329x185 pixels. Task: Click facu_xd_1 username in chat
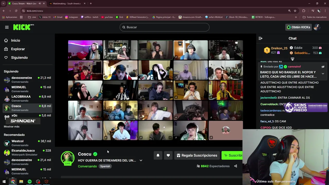tap(267, 121)
